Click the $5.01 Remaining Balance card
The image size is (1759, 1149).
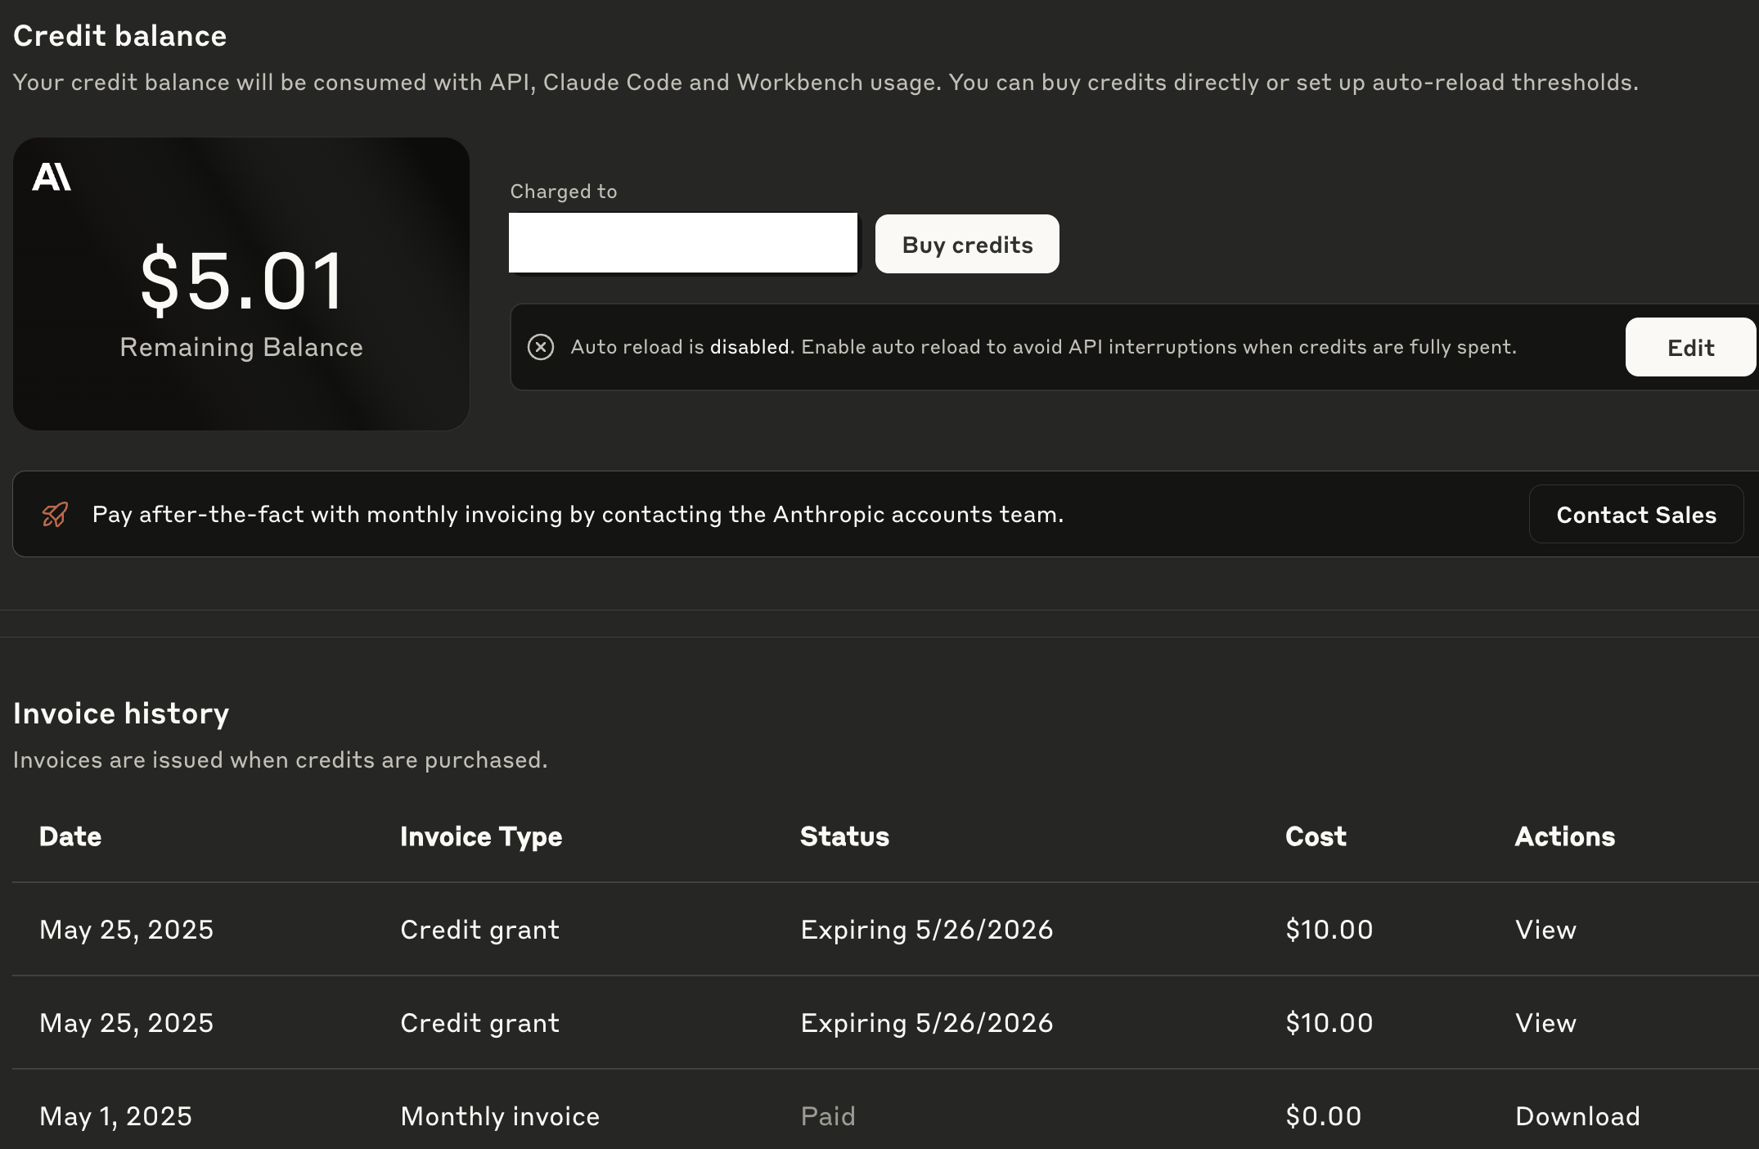click(x=241, y=284)
